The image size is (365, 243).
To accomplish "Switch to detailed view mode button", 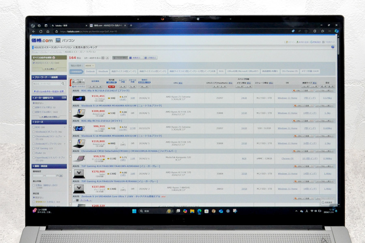I will click(x=150, y=58).
